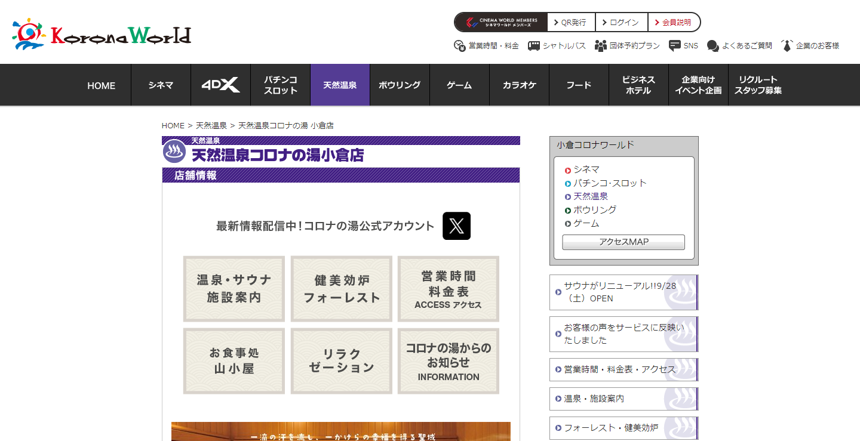Select the 天然温泉 navigation tab
Screen dimensions: 860x441
pyautogui.click(x=340, y=85)
